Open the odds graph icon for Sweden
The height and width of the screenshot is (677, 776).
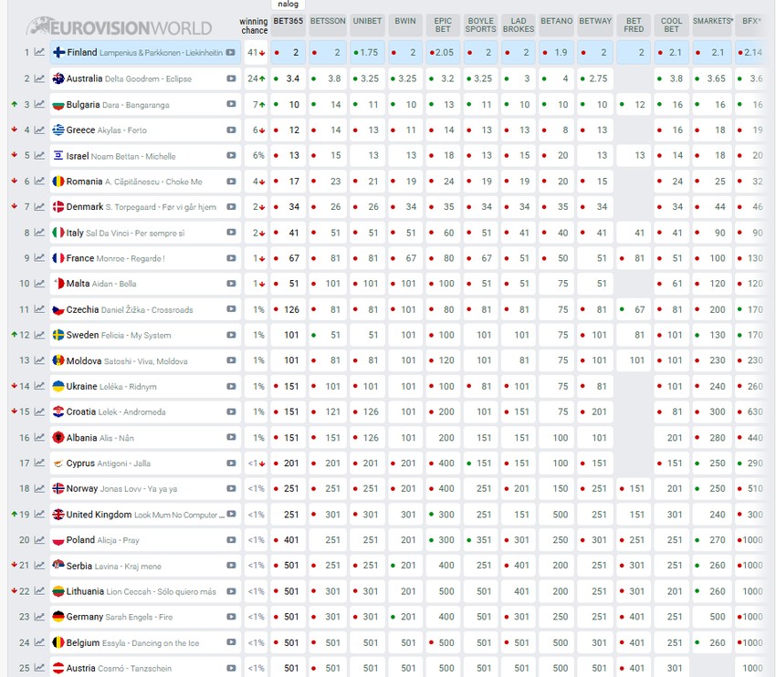39,335
